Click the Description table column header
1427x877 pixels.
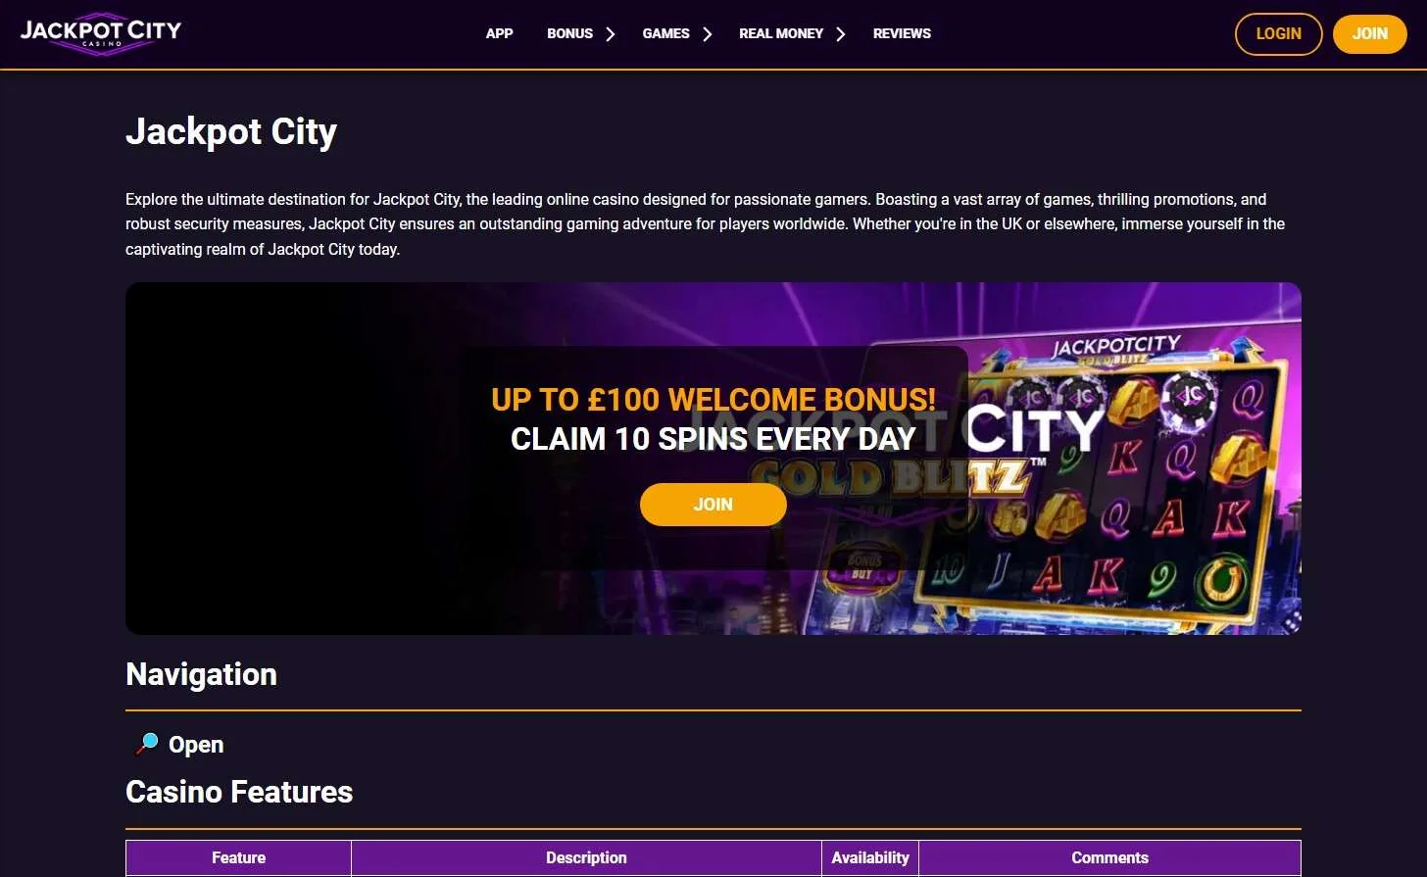point(586,857)
